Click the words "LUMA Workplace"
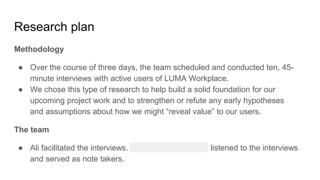 point(195,79)
